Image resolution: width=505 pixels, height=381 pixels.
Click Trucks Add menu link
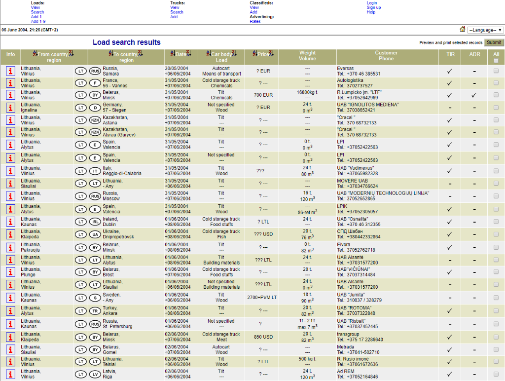pyautogui.click(x=174, y=17)
